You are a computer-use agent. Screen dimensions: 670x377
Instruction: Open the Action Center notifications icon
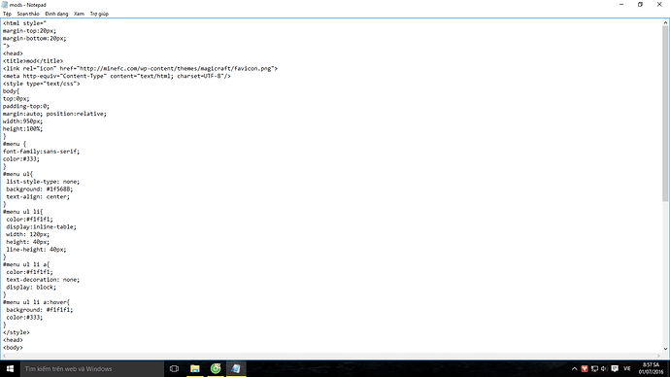[615, 368]
